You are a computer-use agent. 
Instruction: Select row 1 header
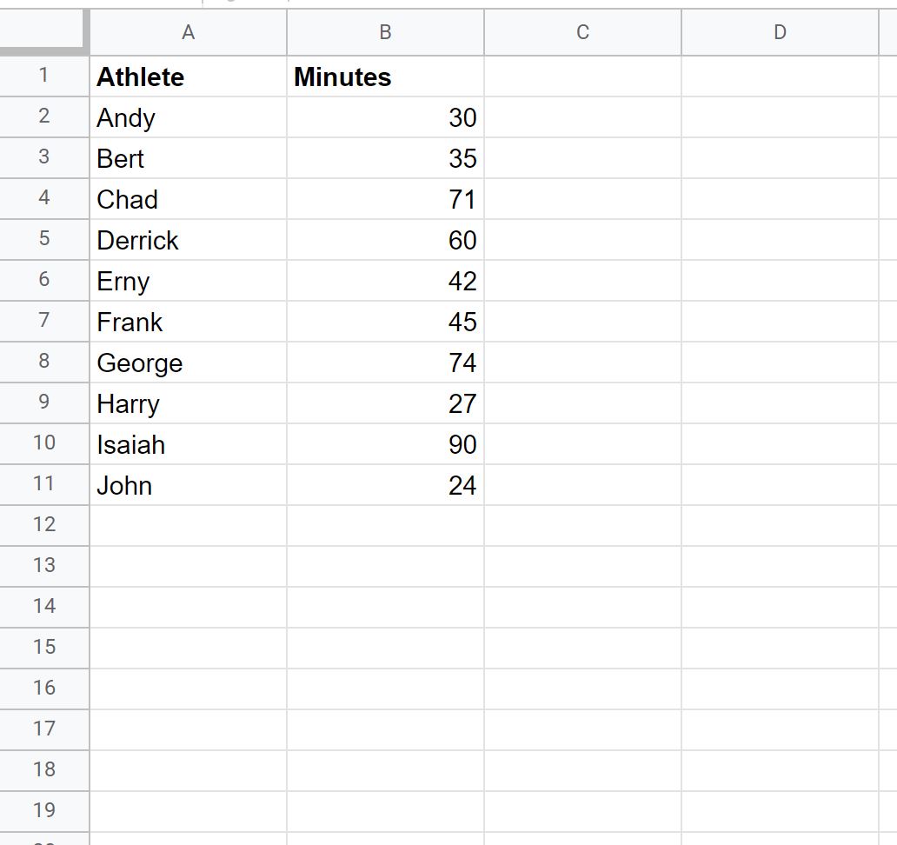pos(44,77)
